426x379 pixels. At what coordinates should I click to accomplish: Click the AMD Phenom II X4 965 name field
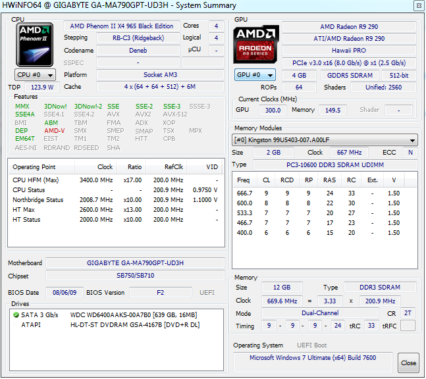[121, 26]
